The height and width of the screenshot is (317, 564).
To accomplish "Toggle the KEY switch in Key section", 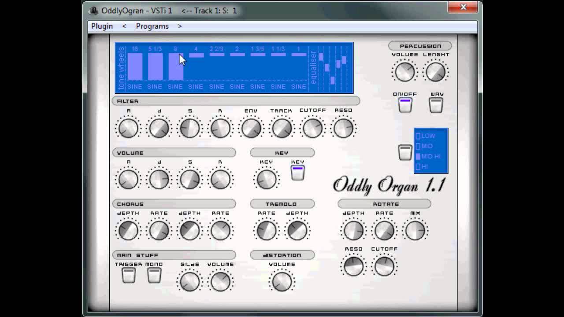I will (297, 173).
